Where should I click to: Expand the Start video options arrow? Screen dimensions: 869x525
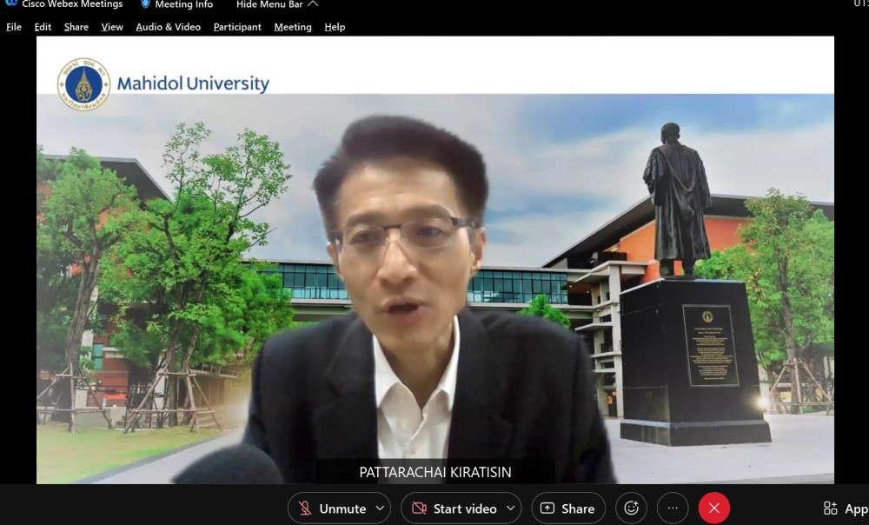tap(510, 508)
